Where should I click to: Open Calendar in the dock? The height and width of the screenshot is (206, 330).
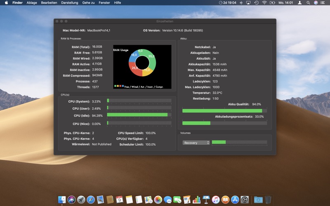[120, 200]
